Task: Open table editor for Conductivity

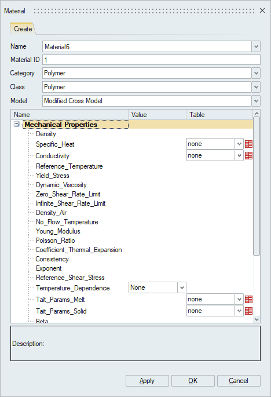Action: [249, 155]
